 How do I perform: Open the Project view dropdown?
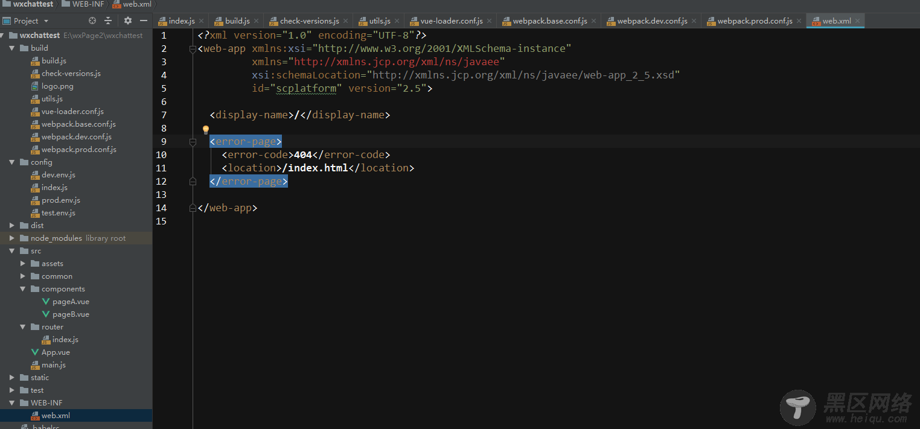pos(25,21)
